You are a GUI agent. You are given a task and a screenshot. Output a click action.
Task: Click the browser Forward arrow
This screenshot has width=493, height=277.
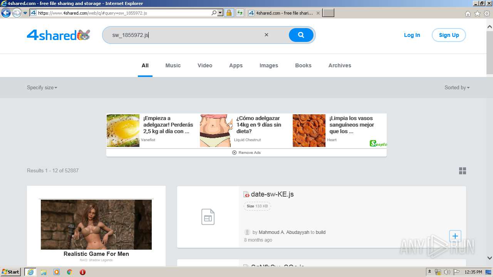click(x=17, y=13)
